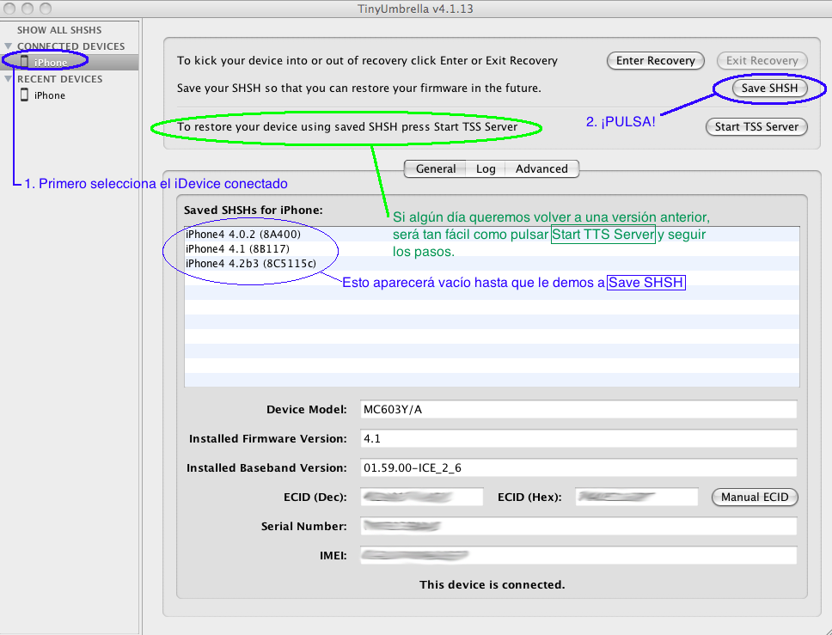Minimize the TinyUmbrella window
The image size is (832, 635).
pos(28,9)
